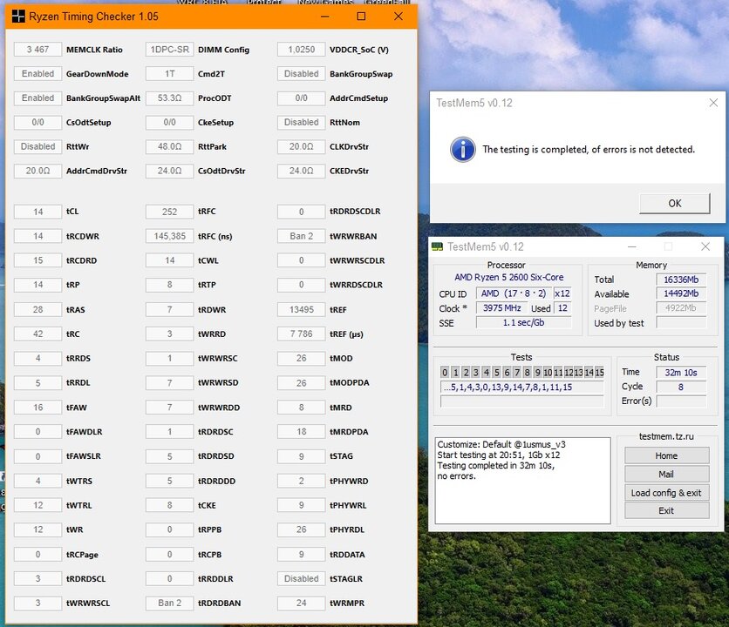Click the AMD Ryzen 5 2600 Six-Core text
The height and width of the screenshot is (627, 729).
pos(508,277)
